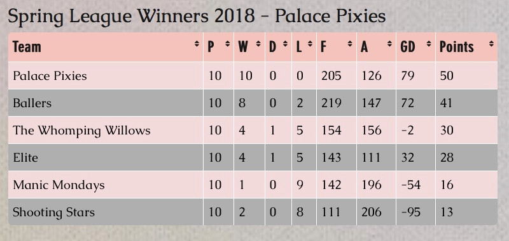Select the Ballers team name
This screenshot has width=509, height=241.
(32, 103)
